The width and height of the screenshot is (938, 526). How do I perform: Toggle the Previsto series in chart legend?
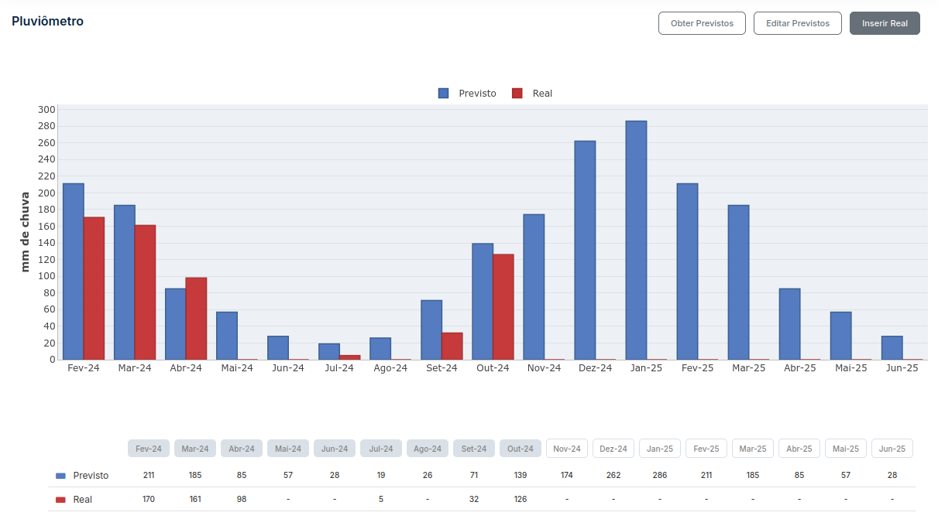[x=467, y=94]
